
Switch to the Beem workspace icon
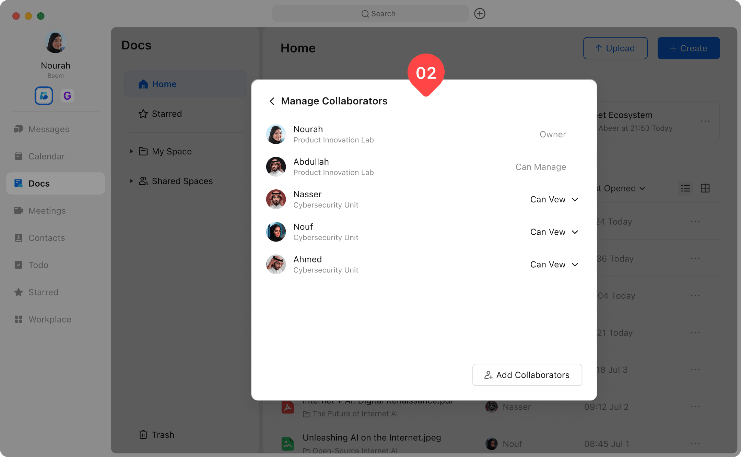click(44, 96)
